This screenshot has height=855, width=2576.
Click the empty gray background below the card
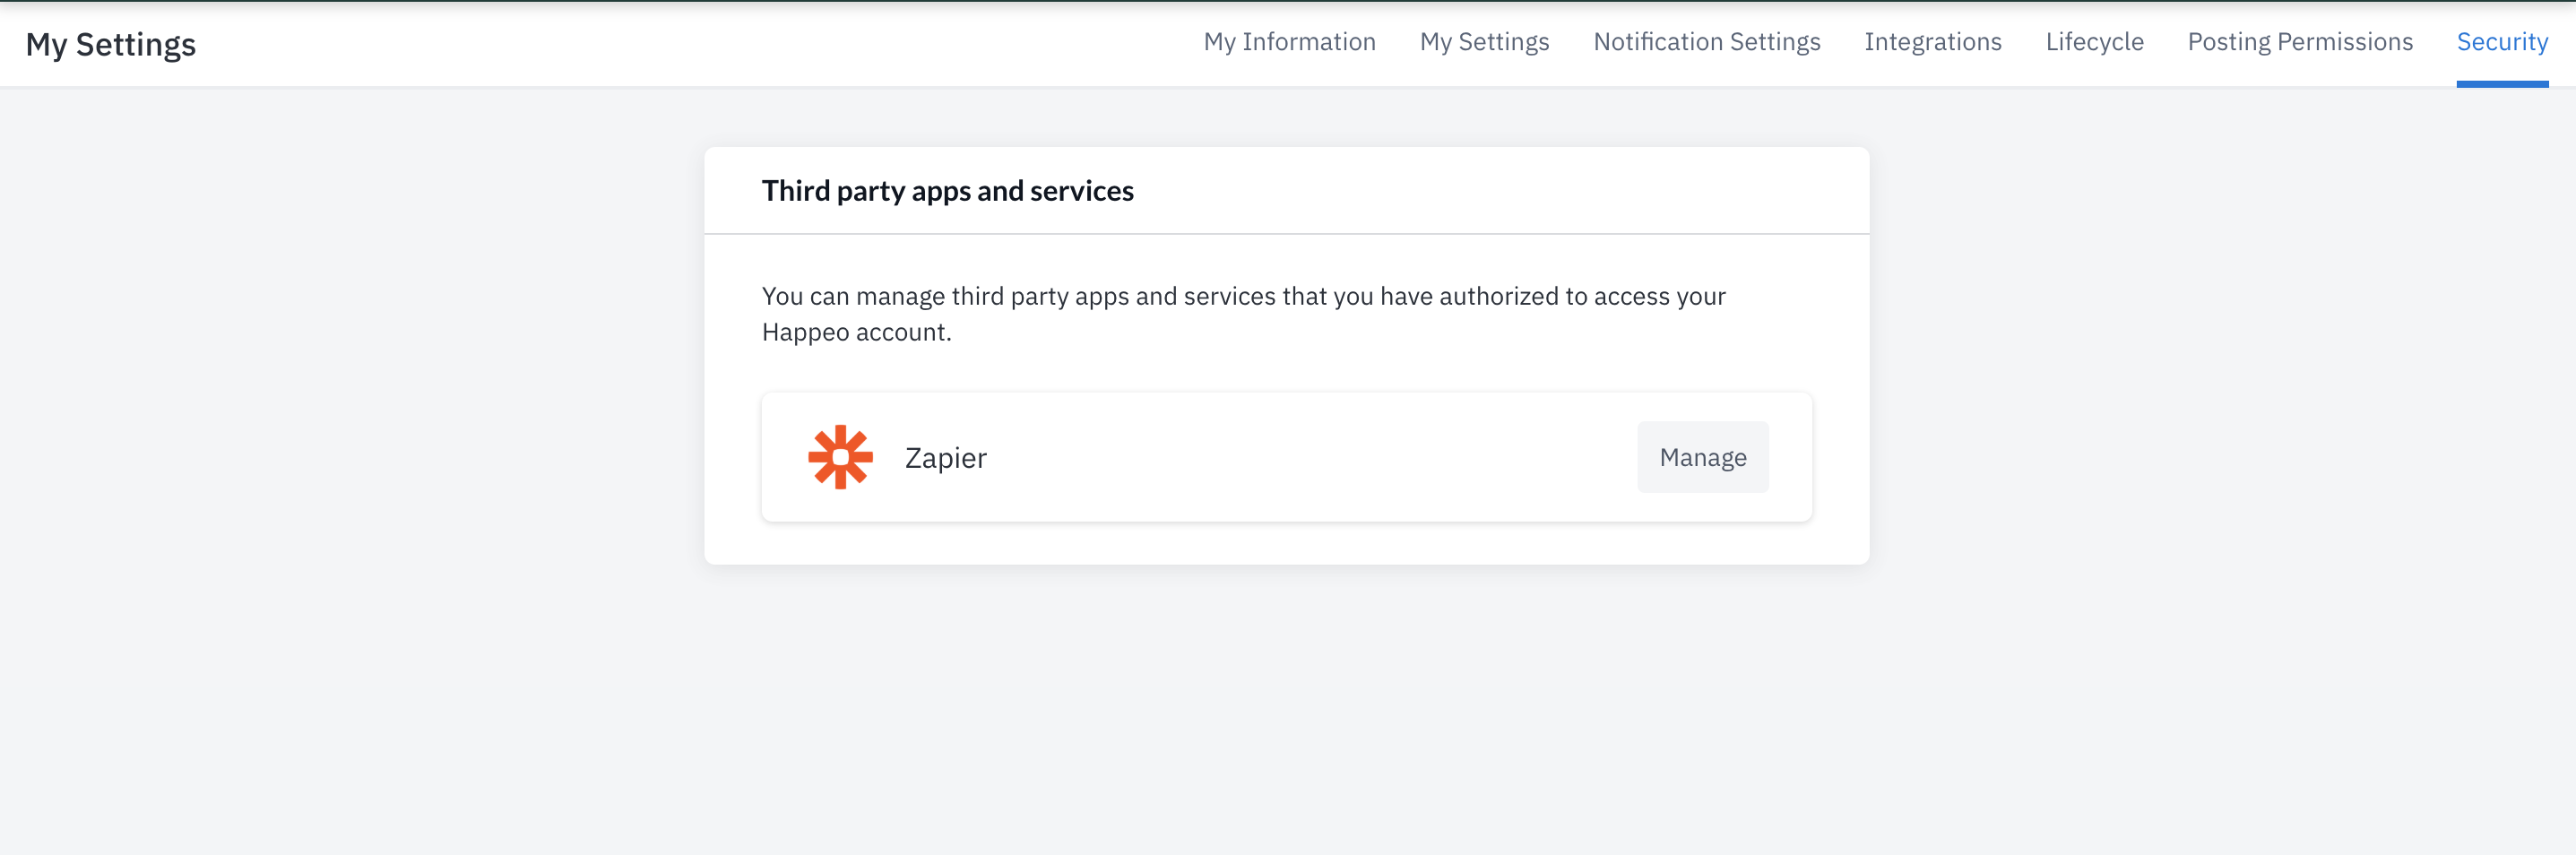pos(1286,710)
